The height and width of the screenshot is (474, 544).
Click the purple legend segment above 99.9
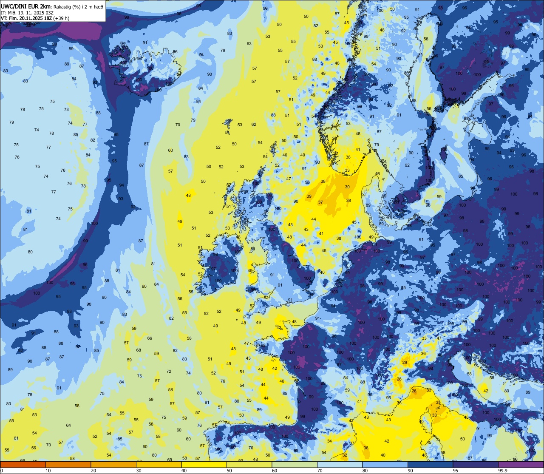(521, 464)
